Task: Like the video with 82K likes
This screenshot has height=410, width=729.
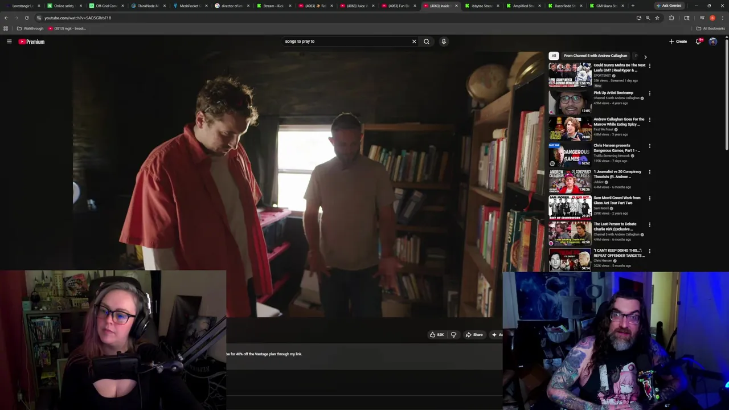Action: (x=437, y=335)
